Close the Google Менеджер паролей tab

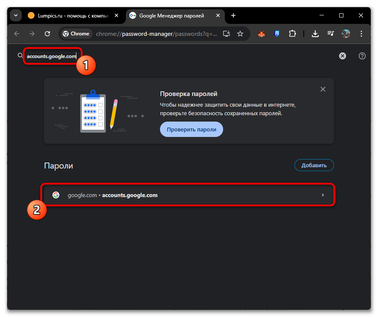tap(218, 15)
